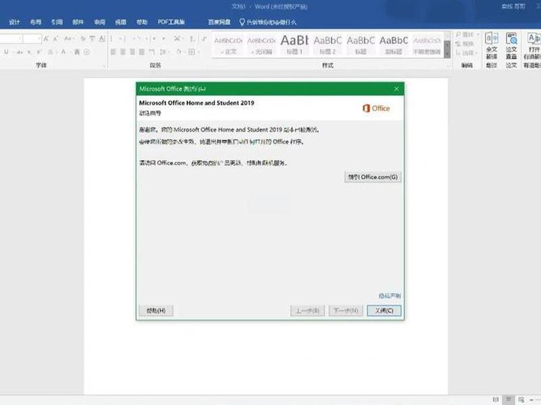Open the Line Spacing options
Screen dimensions: 541x405
click(x=163, y=52)
